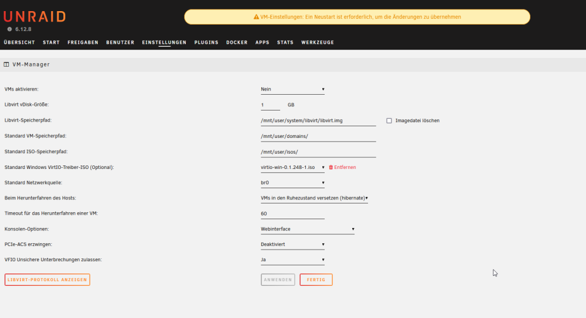Screen dimensions: 586x318
Task: Click the Konsolen-Optionen label
Action: coord(26,229)
